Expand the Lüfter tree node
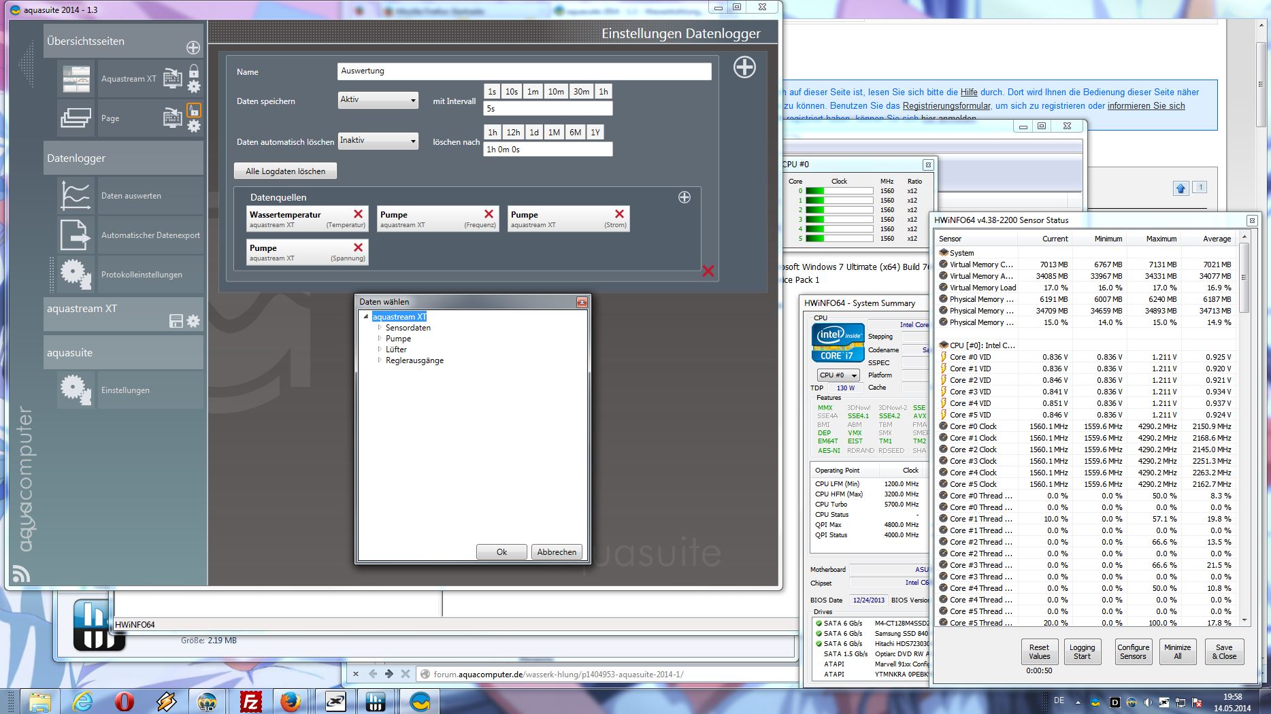This screenshot has height=714, width=1271. tap(380, 350)
